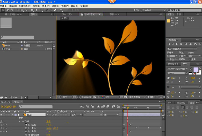
Task: Toggle stopwatch for 强度 property
Action: 26,125
